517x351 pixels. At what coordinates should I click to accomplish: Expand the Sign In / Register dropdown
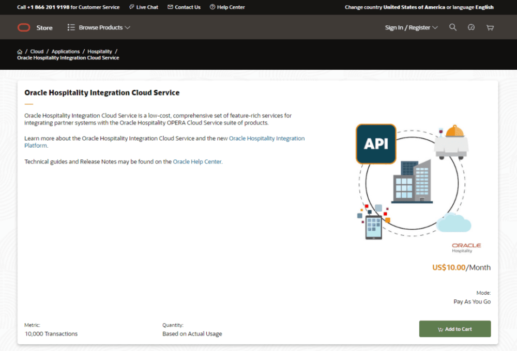(411, 28)
